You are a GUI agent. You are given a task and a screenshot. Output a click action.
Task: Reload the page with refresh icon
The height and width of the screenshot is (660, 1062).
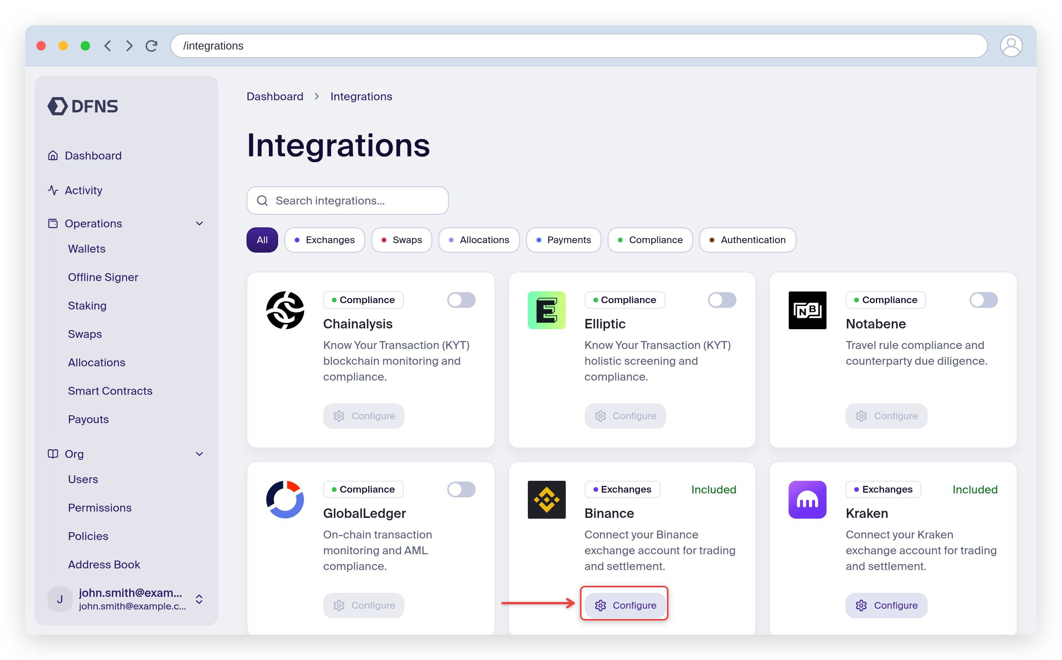tap(152, 46)
